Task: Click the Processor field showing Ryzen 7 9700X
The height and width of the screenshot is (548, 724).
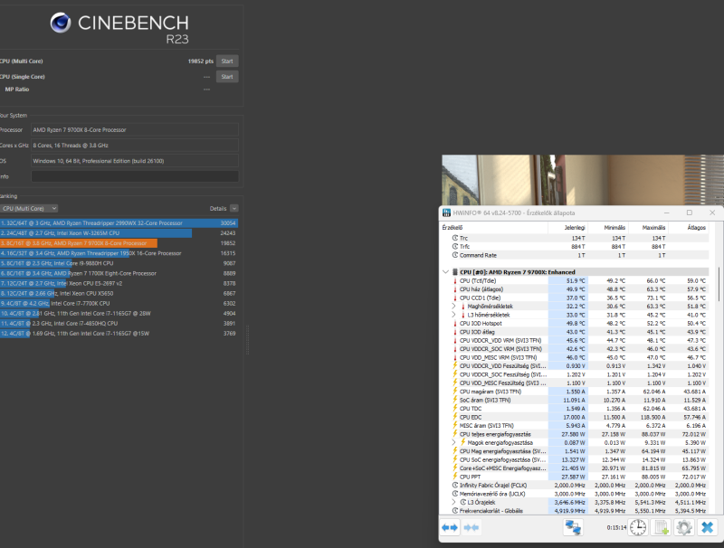Action: (135, 129)
